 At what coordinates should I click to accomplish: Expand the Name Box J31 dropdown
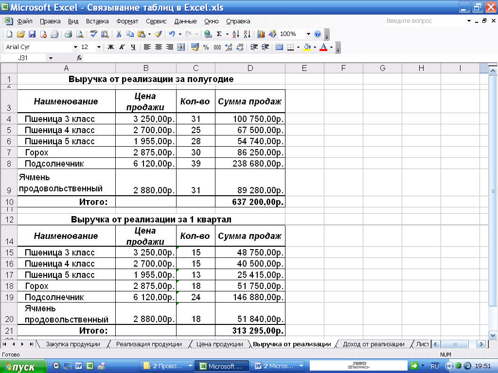click(51, 58)
